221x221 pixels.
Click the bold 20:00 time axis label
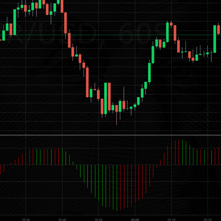point(135,219)
